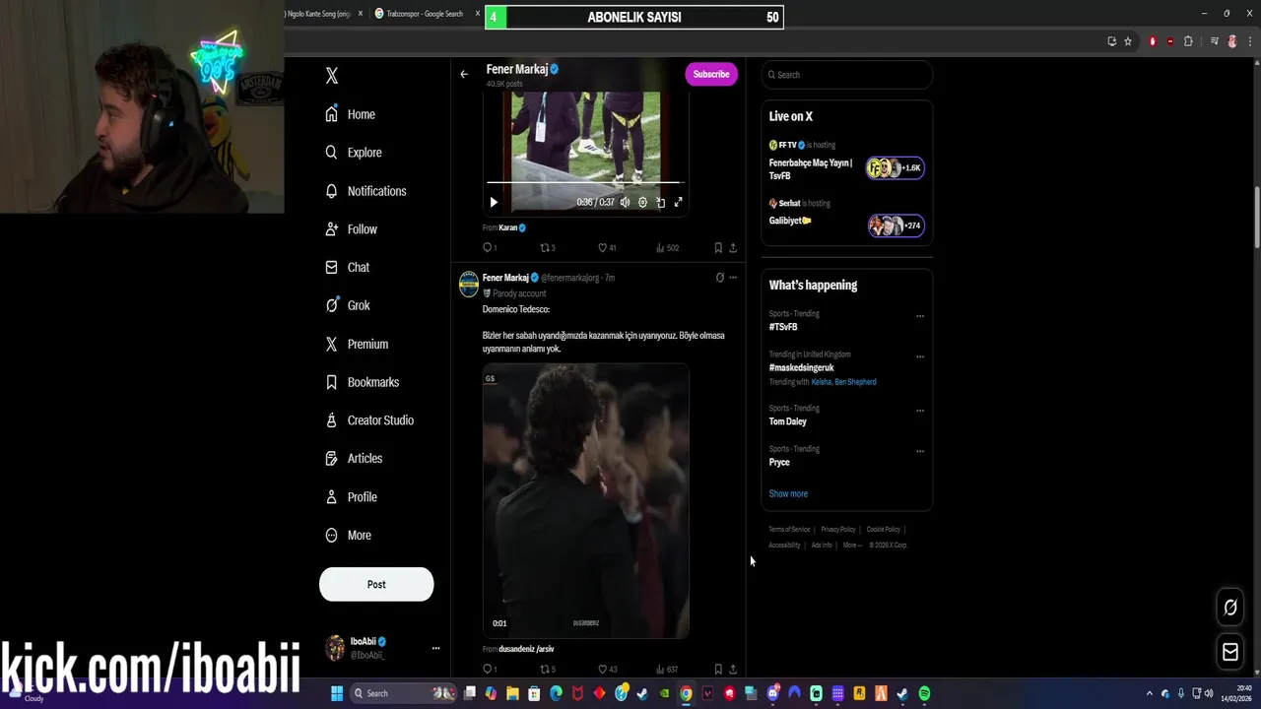The image size is (1261, 709).
Task: Click the browser page scrollbar
Action: point(1256,218)
